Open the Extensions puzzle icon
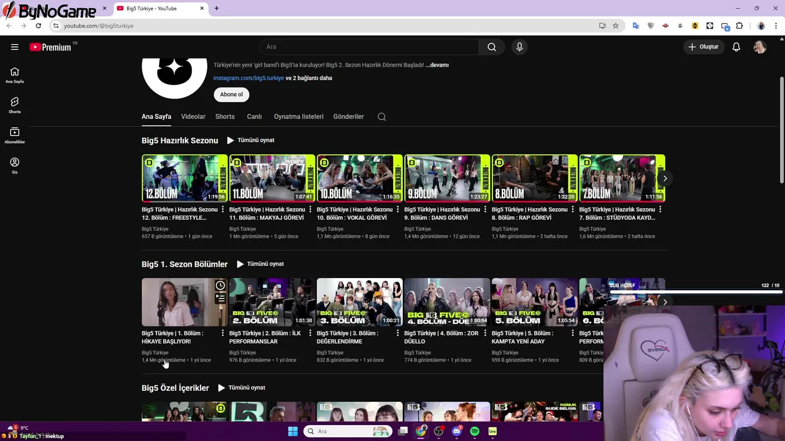Viewport: 785px width, 441px height. (x=739, y=26)
